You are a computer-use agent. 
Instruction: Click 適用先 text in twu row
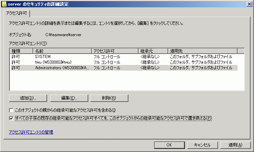coord(201,62)
